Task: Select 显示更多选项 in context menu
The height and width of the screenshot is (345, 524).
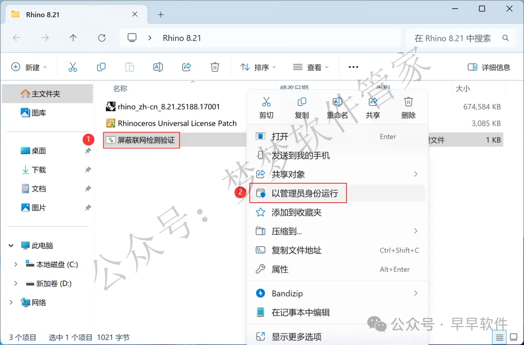Action: click(x=337, y=336)
